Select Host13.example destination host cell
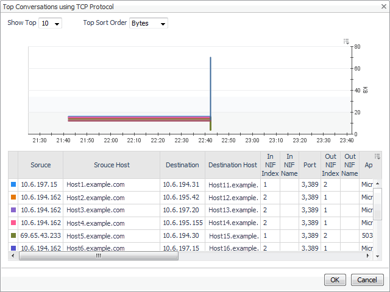 point(233,210)
